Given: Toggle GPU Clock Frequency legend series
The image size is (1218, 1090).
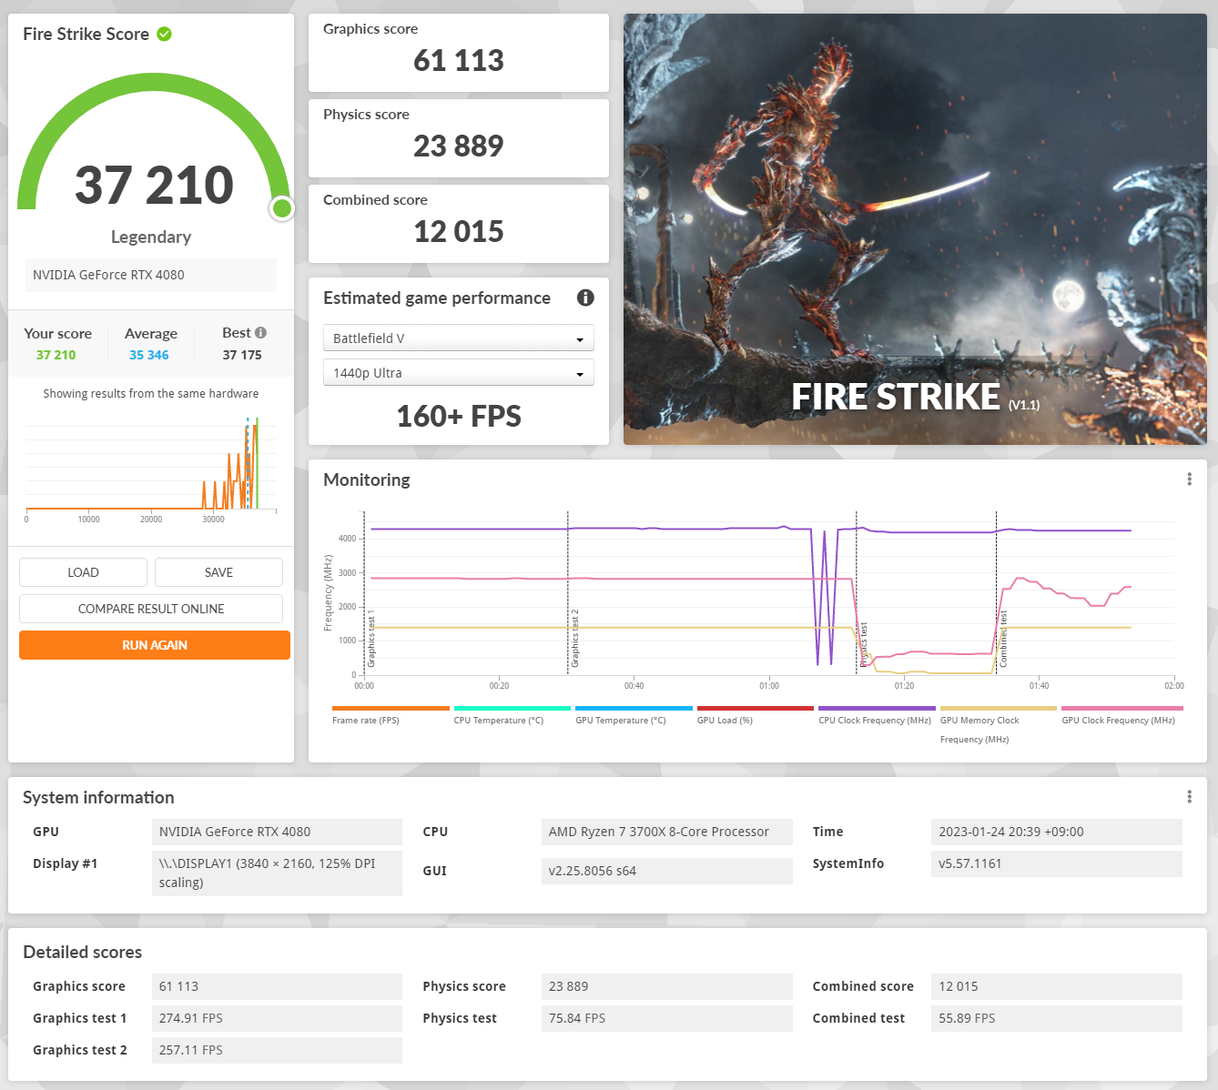Looking at the screenshot, I should (x=1122, y=715).
